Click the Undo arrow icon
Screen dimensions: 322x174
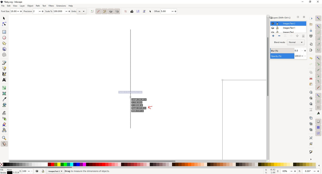(x=311, y=58)
